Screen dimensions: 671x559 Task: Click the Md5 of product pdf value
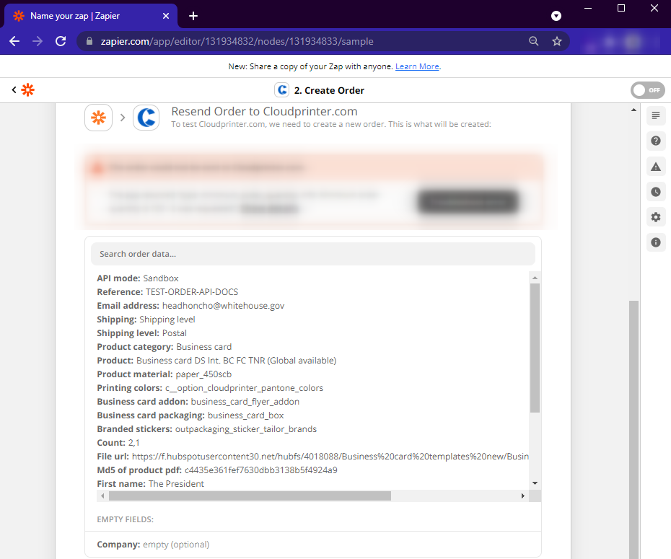(x=260, y=470)
